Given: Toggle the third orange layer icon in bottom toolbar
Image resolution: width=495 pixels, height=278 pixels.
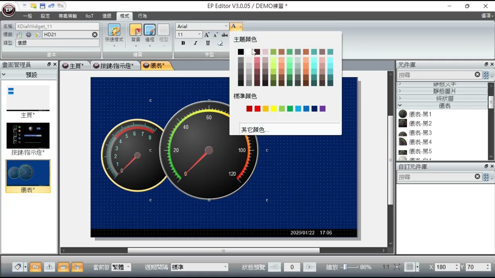Looking at the screenshot, I should coord(63,267).
